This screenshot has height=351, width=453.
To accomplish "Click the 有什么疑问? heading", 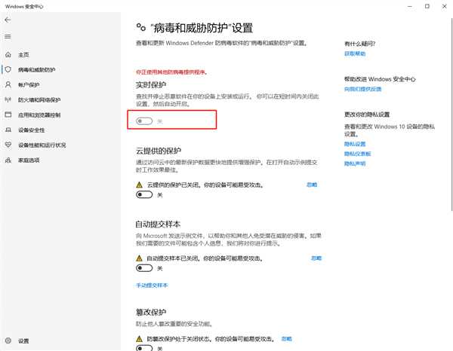I will click(x=359, y=44).
